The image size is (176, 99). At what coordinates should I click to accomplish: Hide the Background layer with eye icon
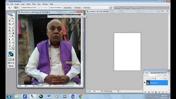tap(145, 82)
